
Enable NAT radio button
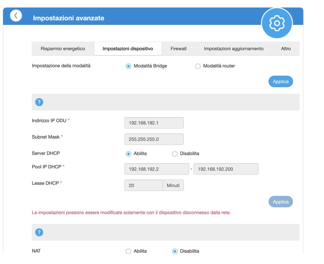[128, 251]
